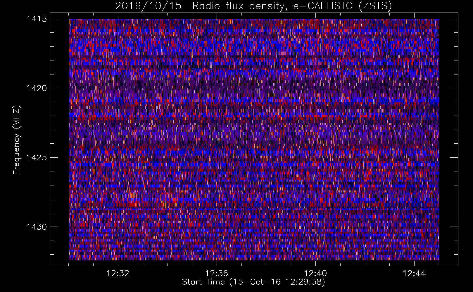This screenshot has height=292, width=473.
Task: Click the 12:32 time tick label
Action: (118, 274)
